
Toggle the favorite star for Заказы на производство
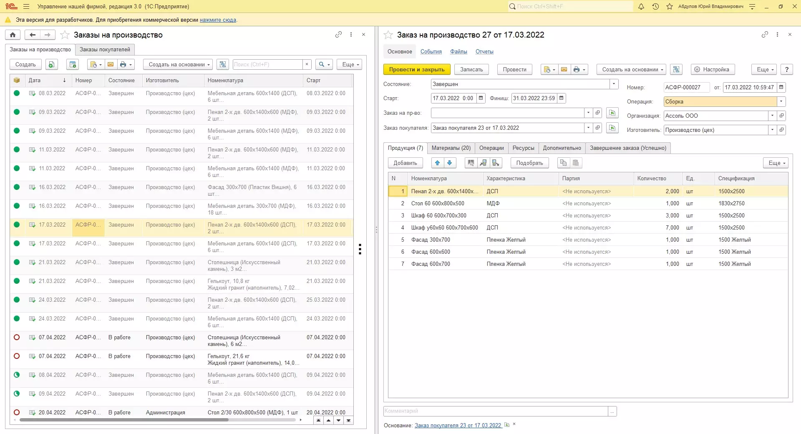(x=65, y=35)
